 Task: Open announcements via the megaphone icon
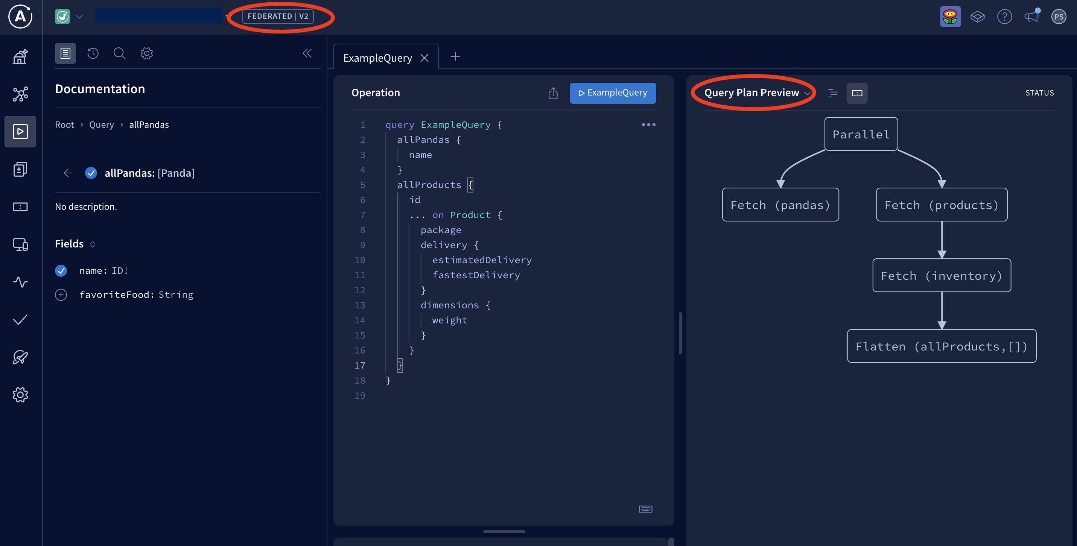click(x=1032, y=16)
